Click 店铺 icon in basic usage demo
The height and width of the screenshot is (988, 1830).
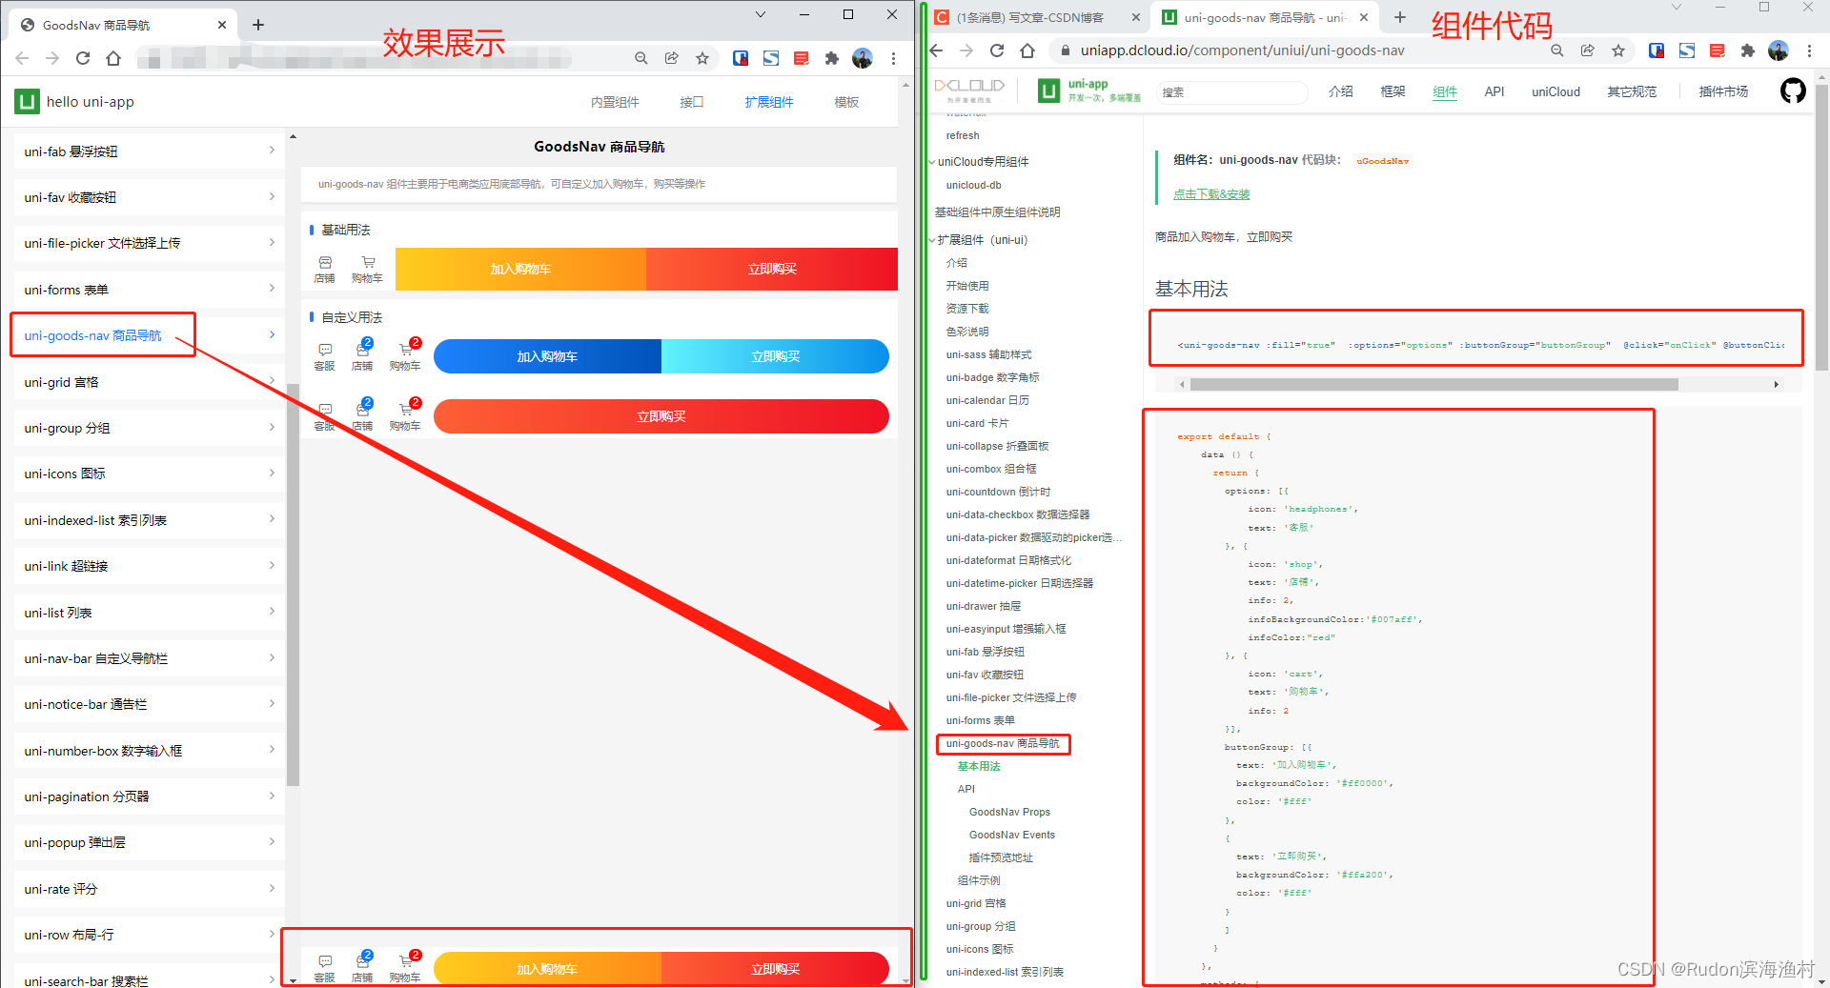(325, 270)
